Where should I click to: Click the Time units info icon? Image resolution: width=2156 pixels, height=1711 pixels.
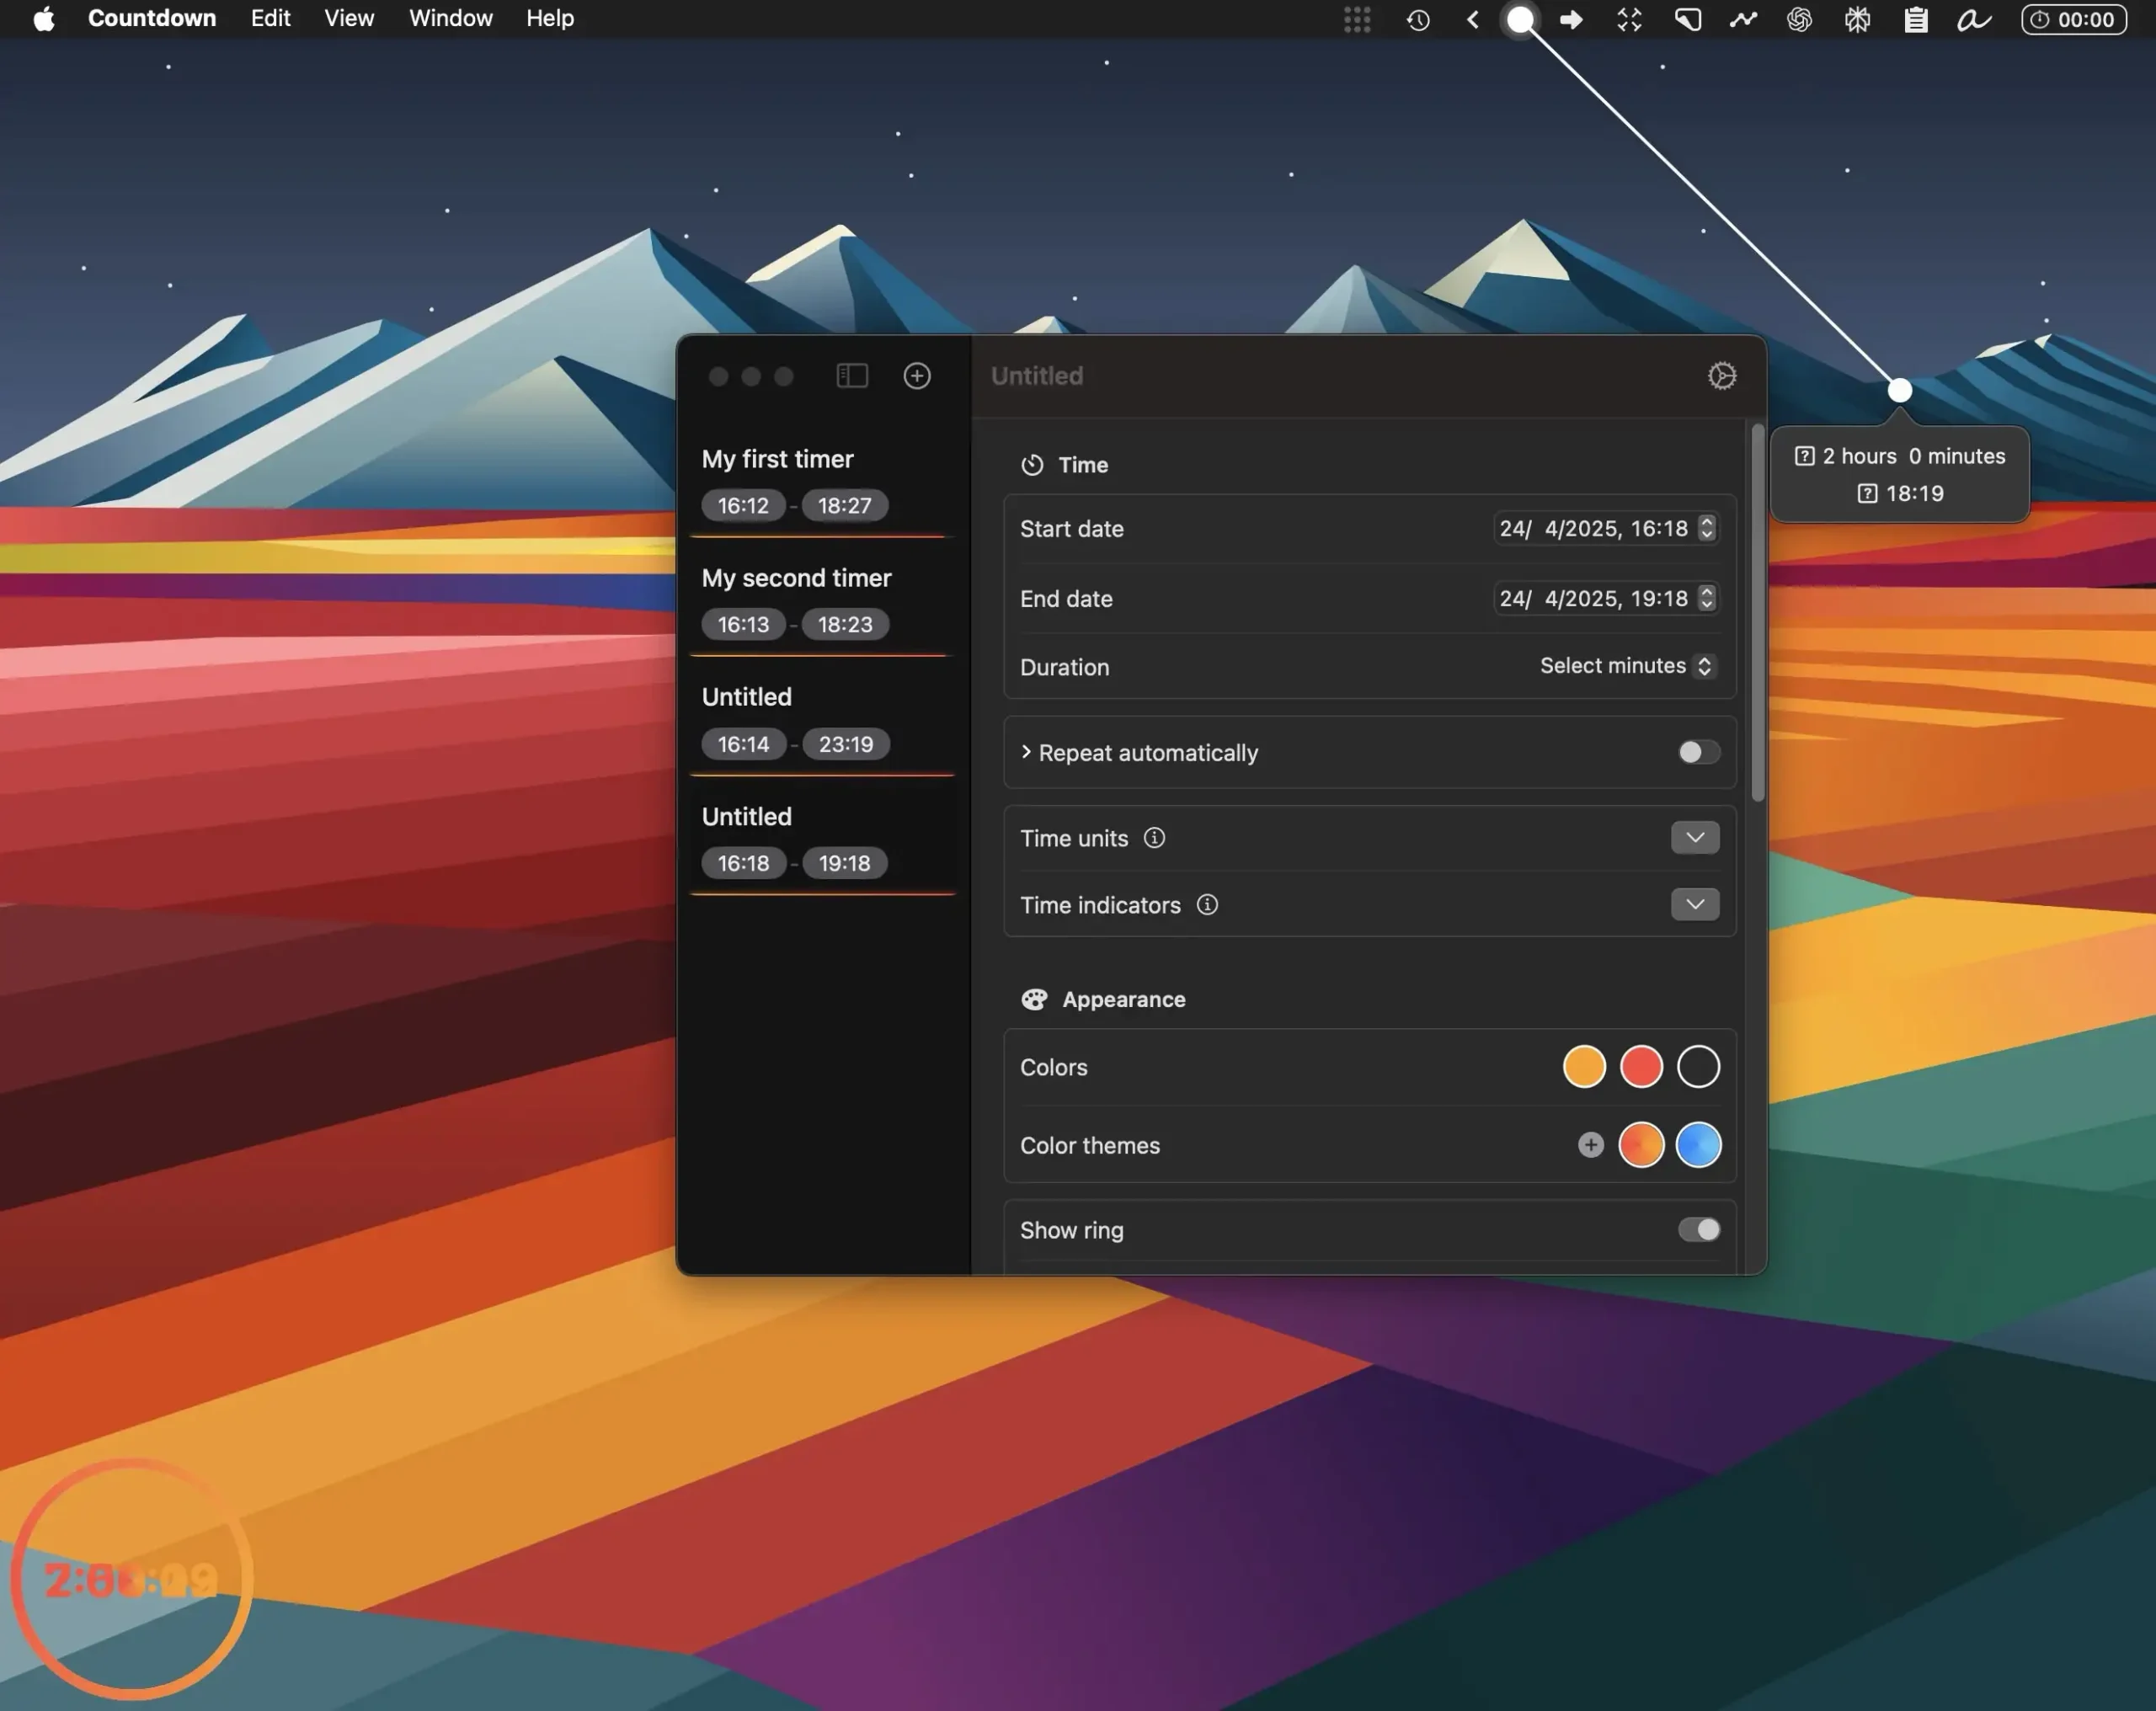(x=1154, y=838)
